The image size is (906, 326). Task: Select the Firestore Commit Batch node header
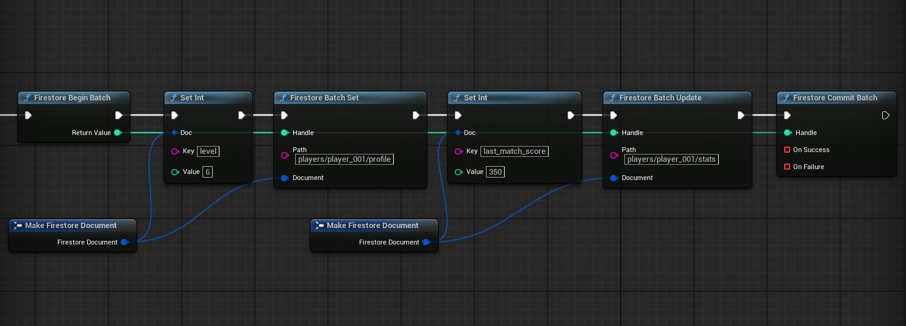point(835,98)
